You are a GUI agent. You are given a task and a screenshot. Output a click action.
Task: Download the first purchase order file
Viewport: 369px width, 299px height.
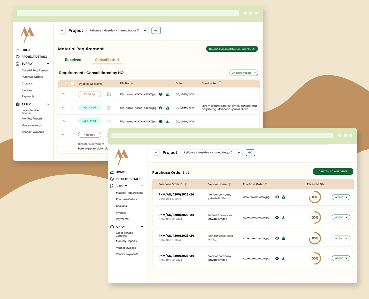click(x=284, y=197)
